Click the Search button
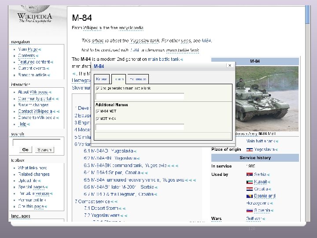Image resolution: width=317 pixels, height=238 pixels. pos(44,149)
